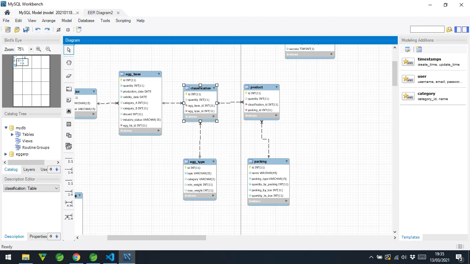Screen dimensions: 470x264
Task: Open the Zoom percentage dropdown
Action: click(x=31, y=49)
